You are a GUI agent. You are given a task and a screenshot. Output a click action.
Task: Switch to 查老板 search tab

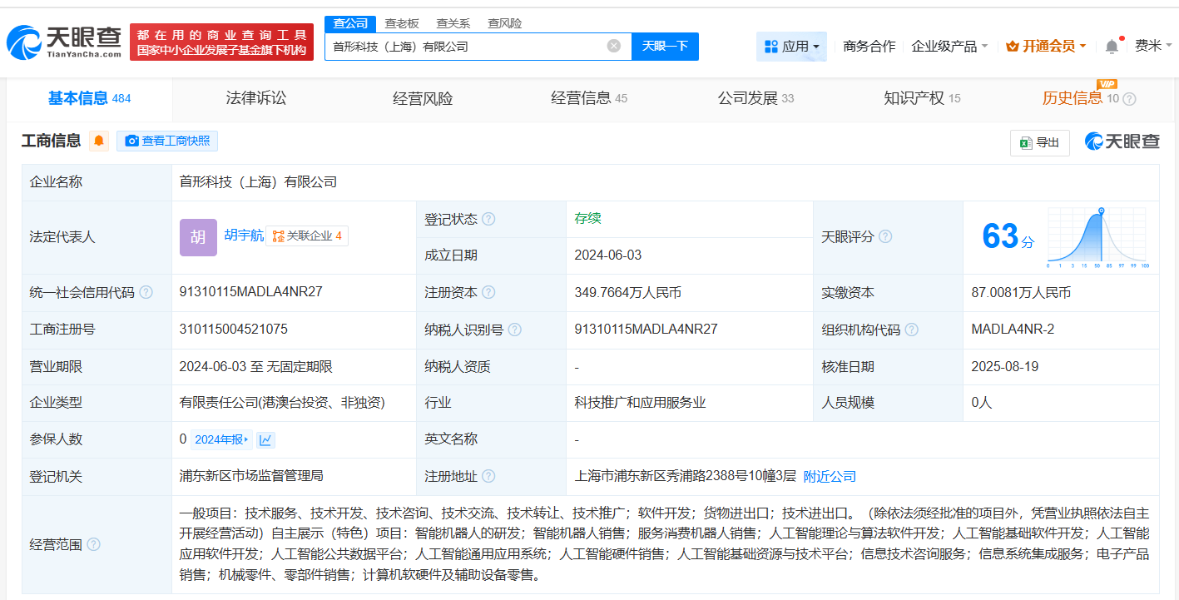coord(402,23)
